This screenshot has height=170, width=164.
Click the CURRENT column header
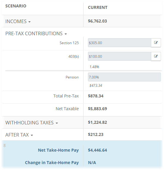(x=98, y=7)
